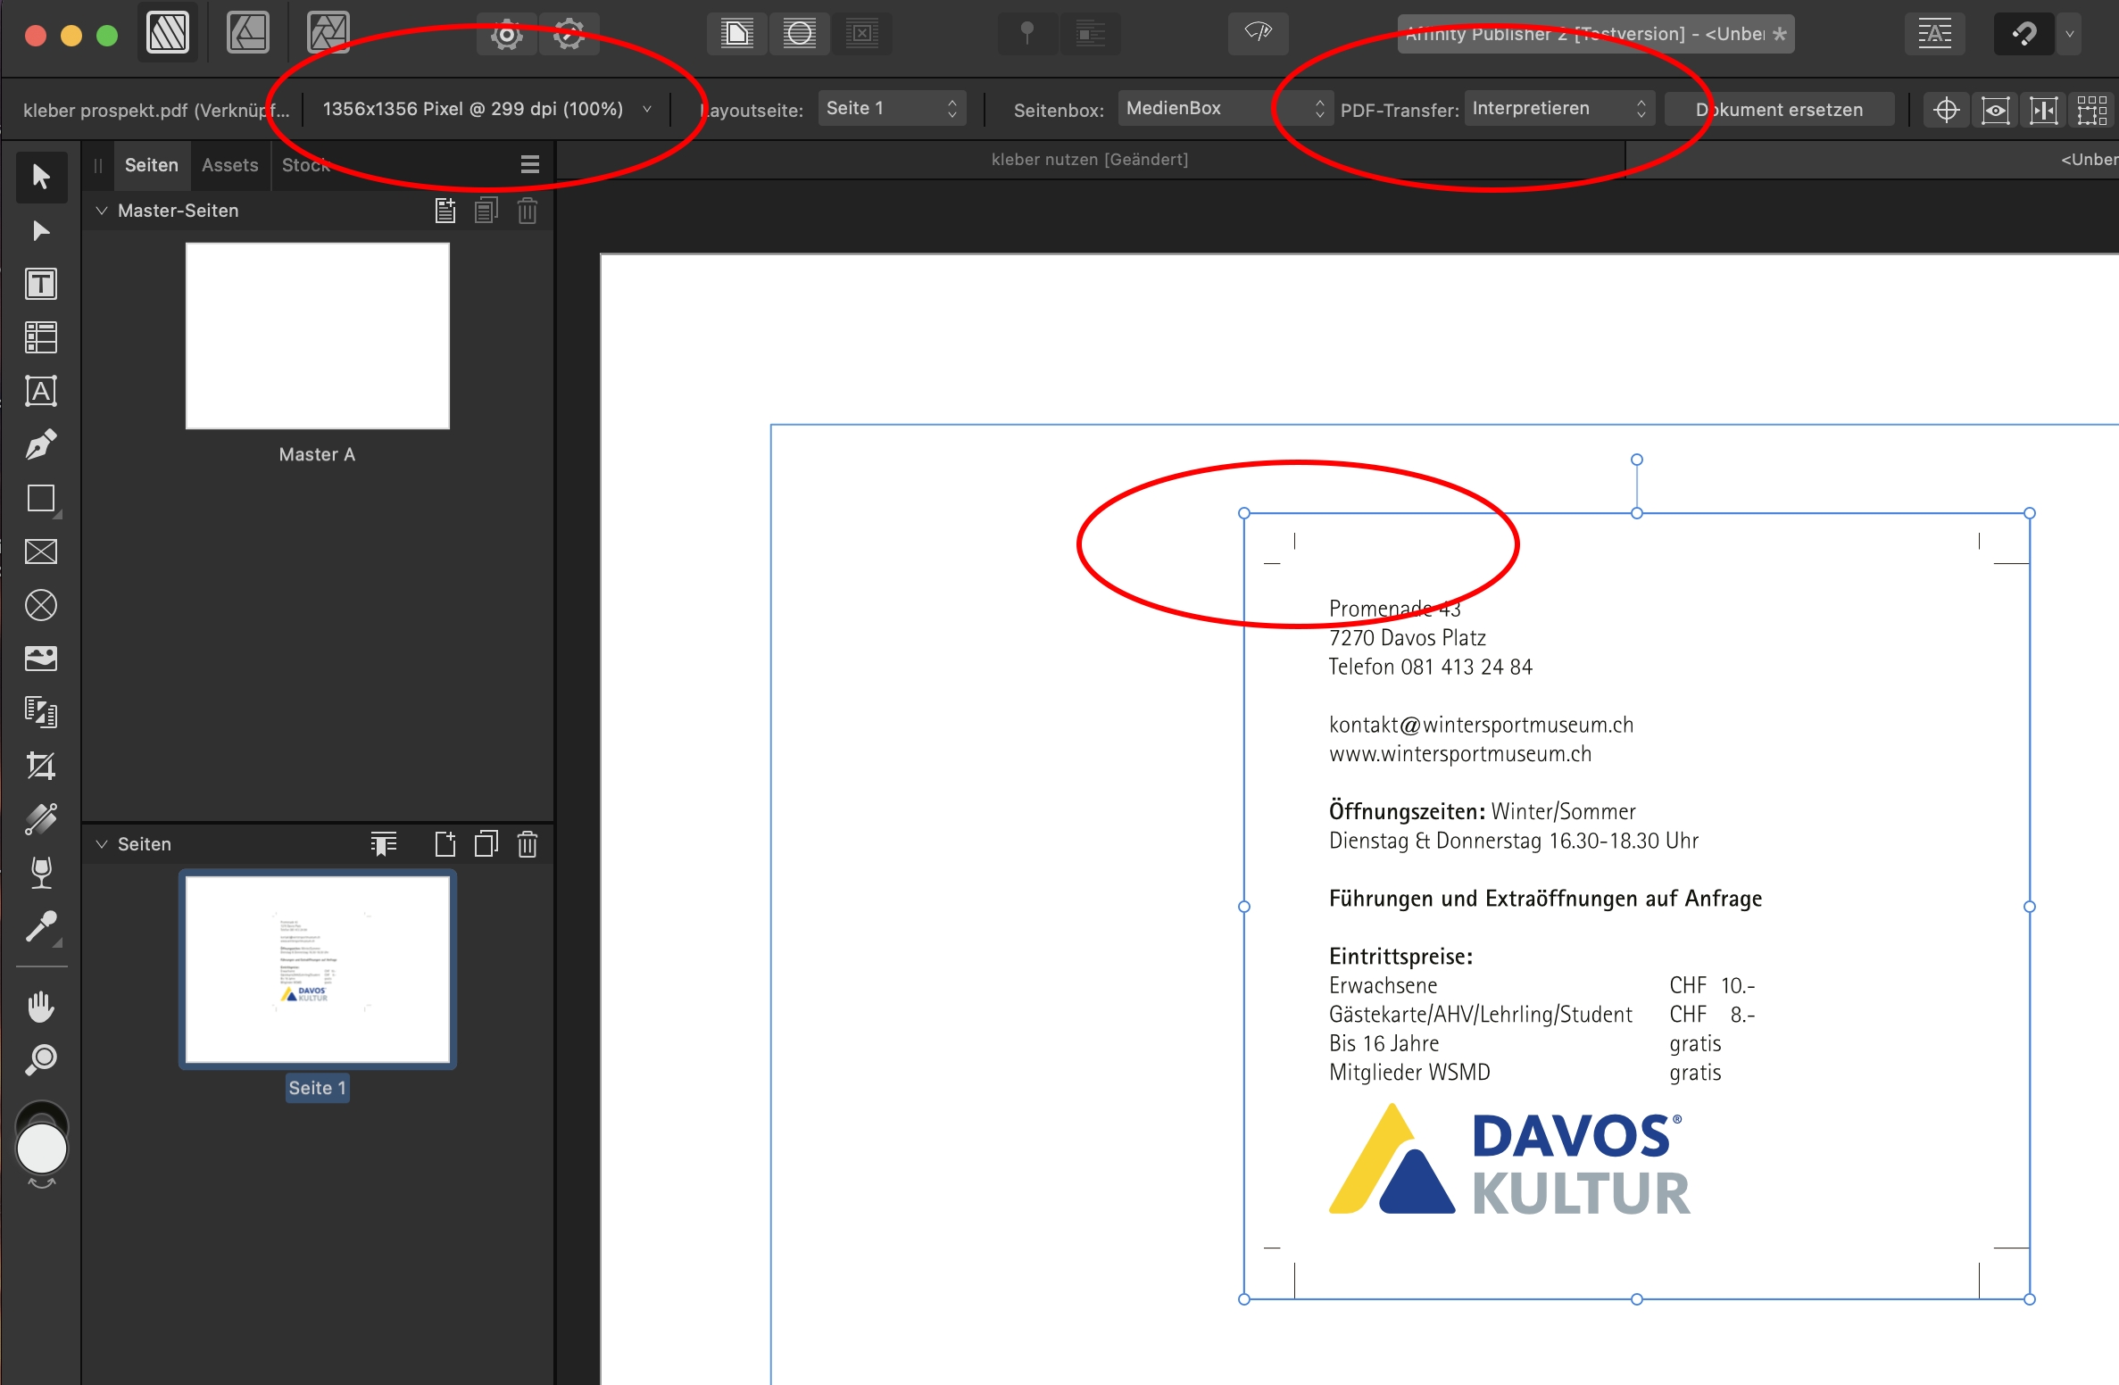This screenshot has width=2119, height=1385.
Task: Select the Pen tool
Action: coord(41,444)
